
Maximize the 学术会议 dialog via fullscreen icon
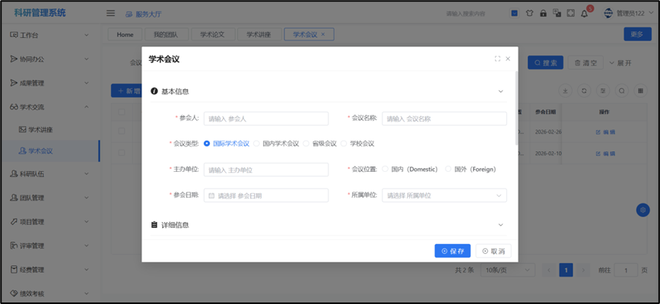(x=497, y=59)
